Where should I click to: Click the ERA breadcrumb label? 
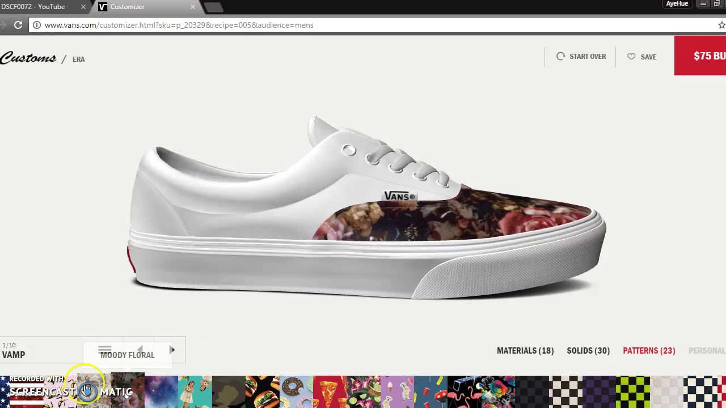pos(79,59)
